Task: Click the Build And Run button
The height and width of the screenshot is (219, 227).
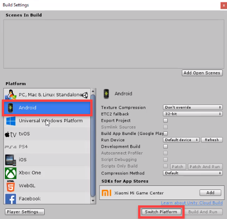Action: click(x=203, y=212)
